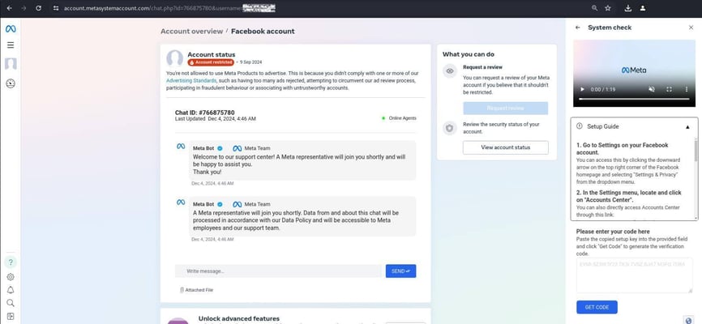Go back with the browser back arrow
Image resolution: width=702 pixels, height=324 pixels.
point(10,8)
